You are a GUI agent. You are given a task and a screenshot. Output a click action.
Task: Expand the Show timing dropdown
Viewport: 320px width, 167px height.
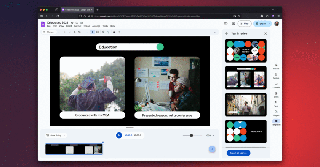(56, 135)
